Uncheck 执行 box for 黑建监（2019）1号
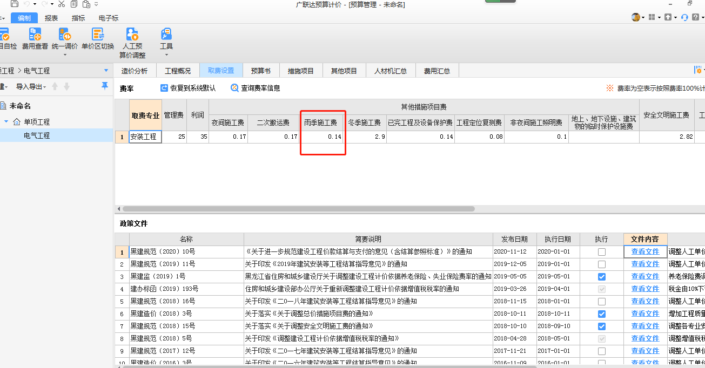 [x=602, y=277]
